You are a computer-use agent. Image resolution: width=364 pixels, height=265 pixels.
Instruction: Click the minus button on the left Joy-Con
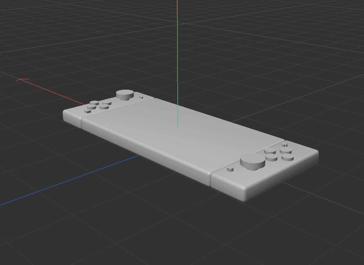pos(141,97)
